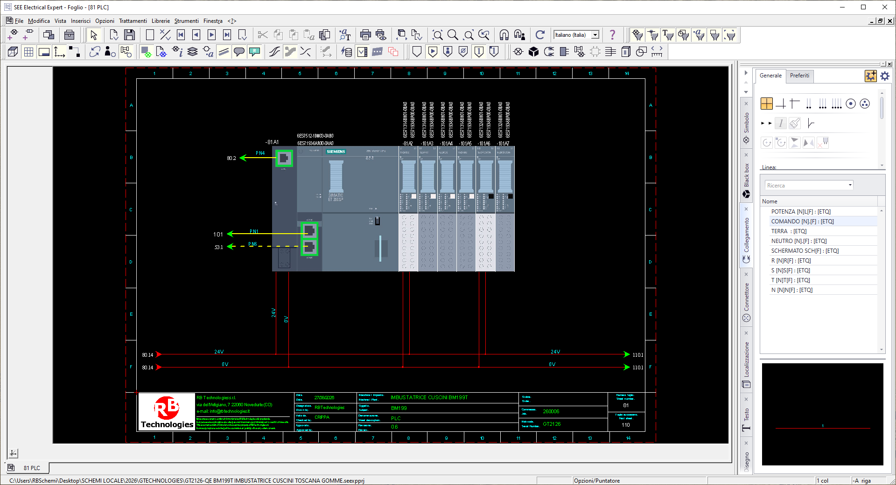This screenshot has height=485, width=896.
Task: Toggle three-wire connection mode
Action: pos(823,104)
